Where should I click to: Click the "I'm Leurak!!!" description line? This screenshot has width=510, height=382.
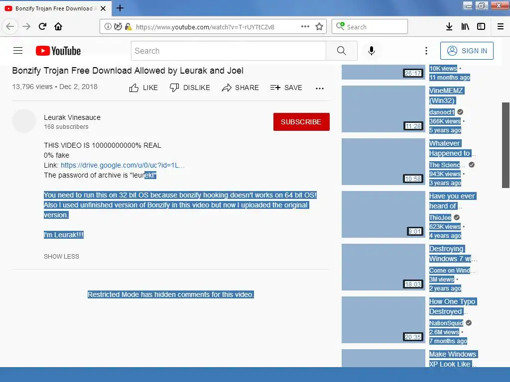point(64,235)
